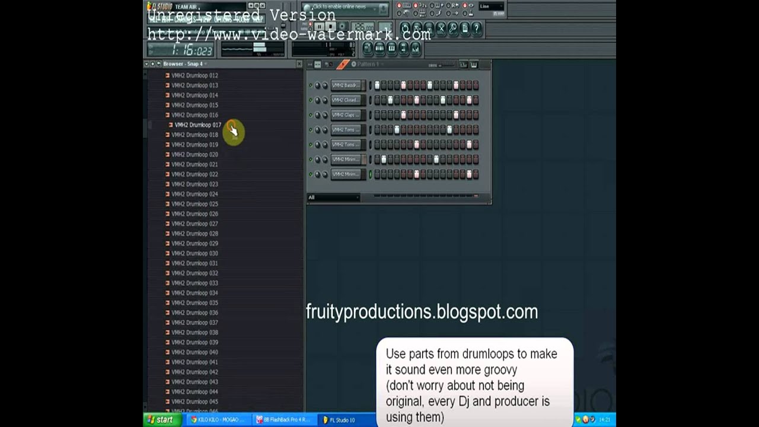Select VMH2 Drumloop 017 in browser
759x427 pixels.
pyautogui.click(x=197, y=125)
